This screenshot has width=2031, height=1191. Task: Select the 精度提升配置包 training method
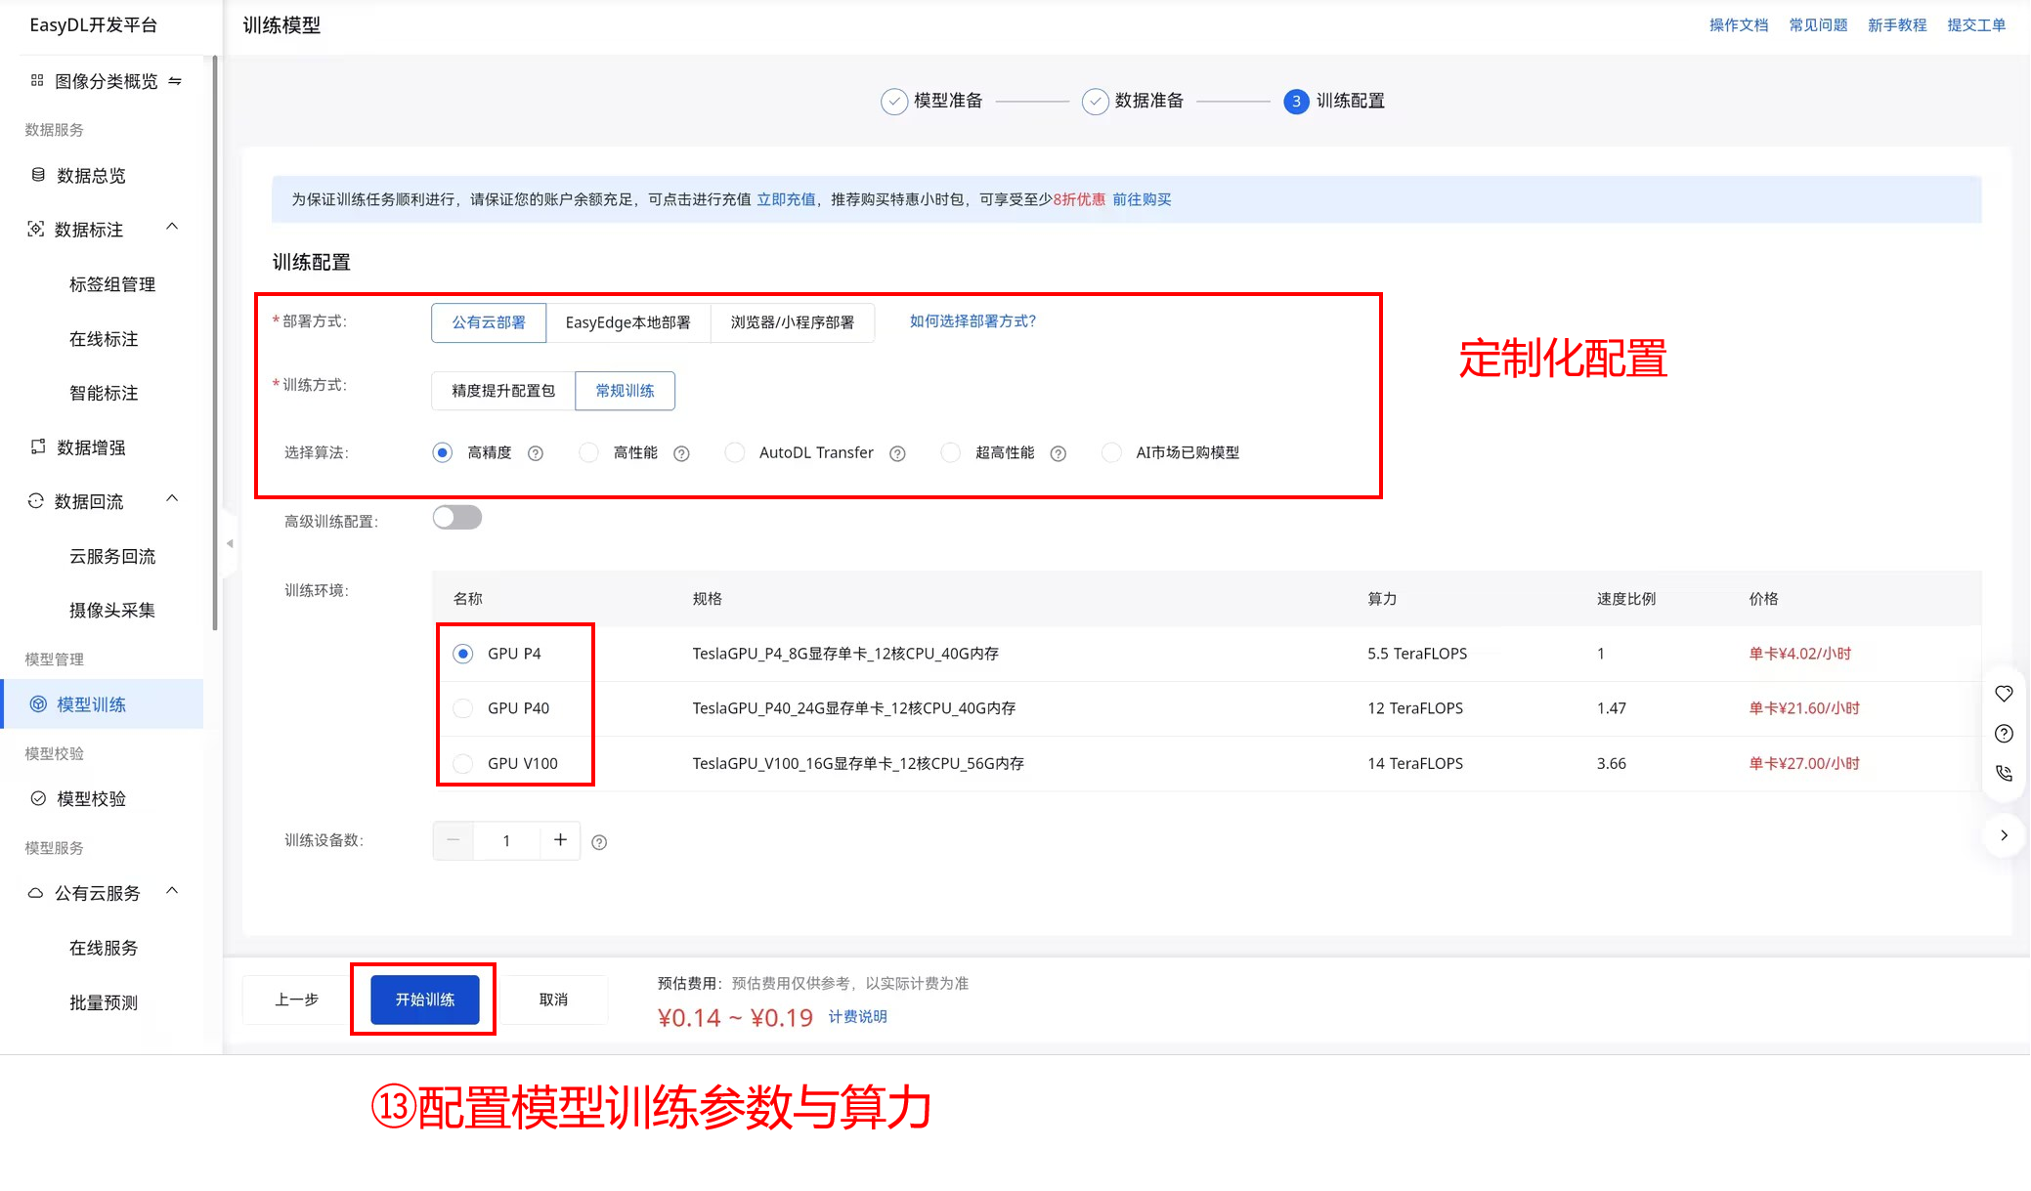point(502,391)
